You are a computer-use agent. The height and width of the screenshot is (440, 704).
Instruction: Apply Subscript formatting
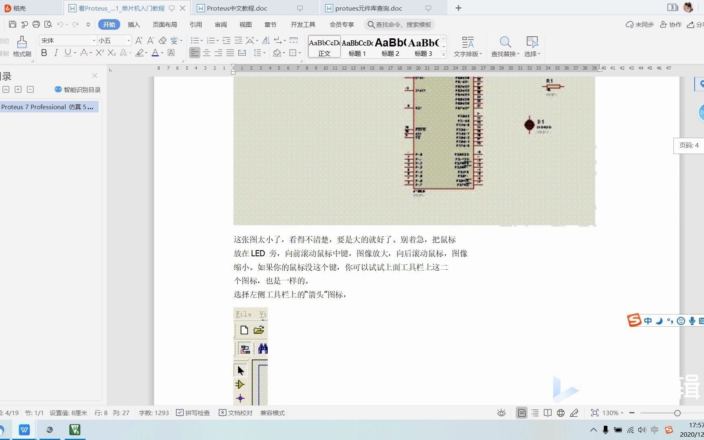112,53
